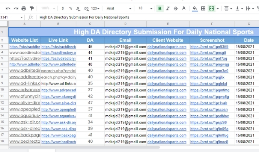Format as currency with dollar icon
This screenshot has height=160, width=259.
coord(62,8)
